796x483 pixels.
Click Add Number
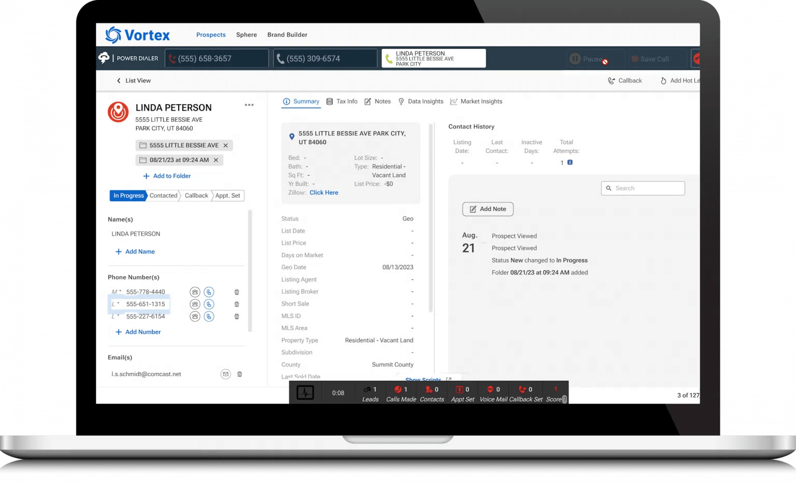138,332
